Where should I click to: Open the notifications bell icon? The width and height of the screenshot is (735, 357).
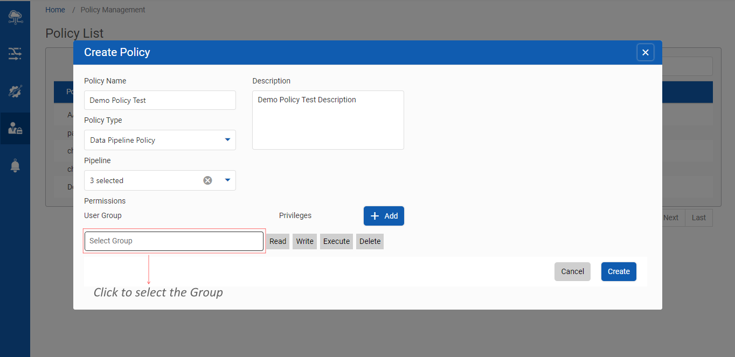(x=15, y=166)
